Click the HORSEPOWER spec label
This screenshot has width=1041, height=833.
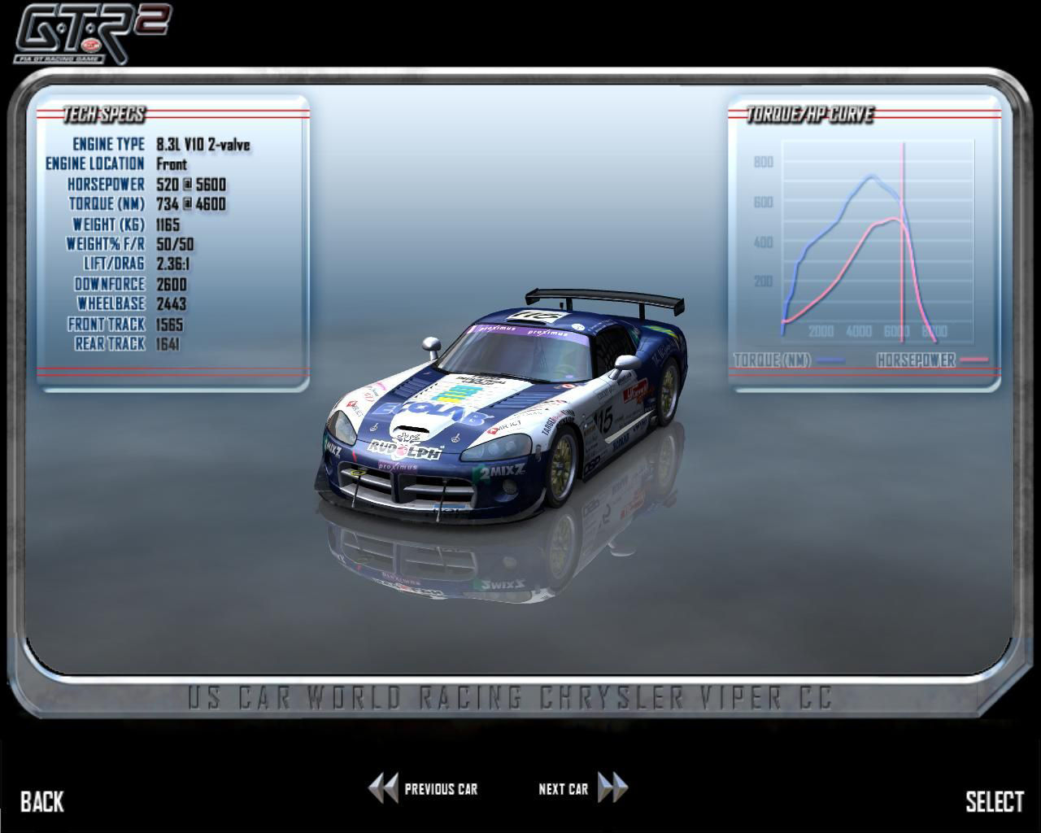[106, 185]
